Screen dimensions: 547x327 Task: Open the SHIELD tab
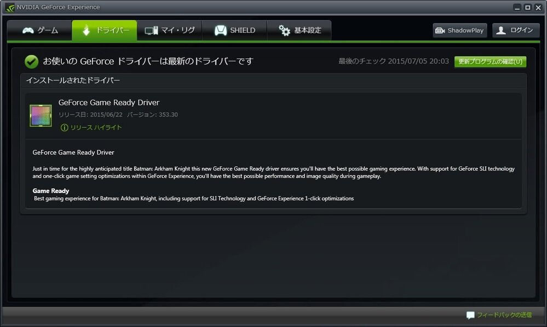(x=234, y=30)
